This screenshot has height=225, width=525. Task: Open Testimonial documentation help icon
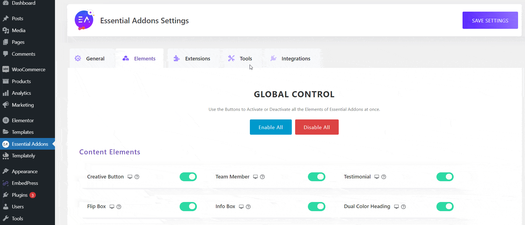tap(384, 177)
